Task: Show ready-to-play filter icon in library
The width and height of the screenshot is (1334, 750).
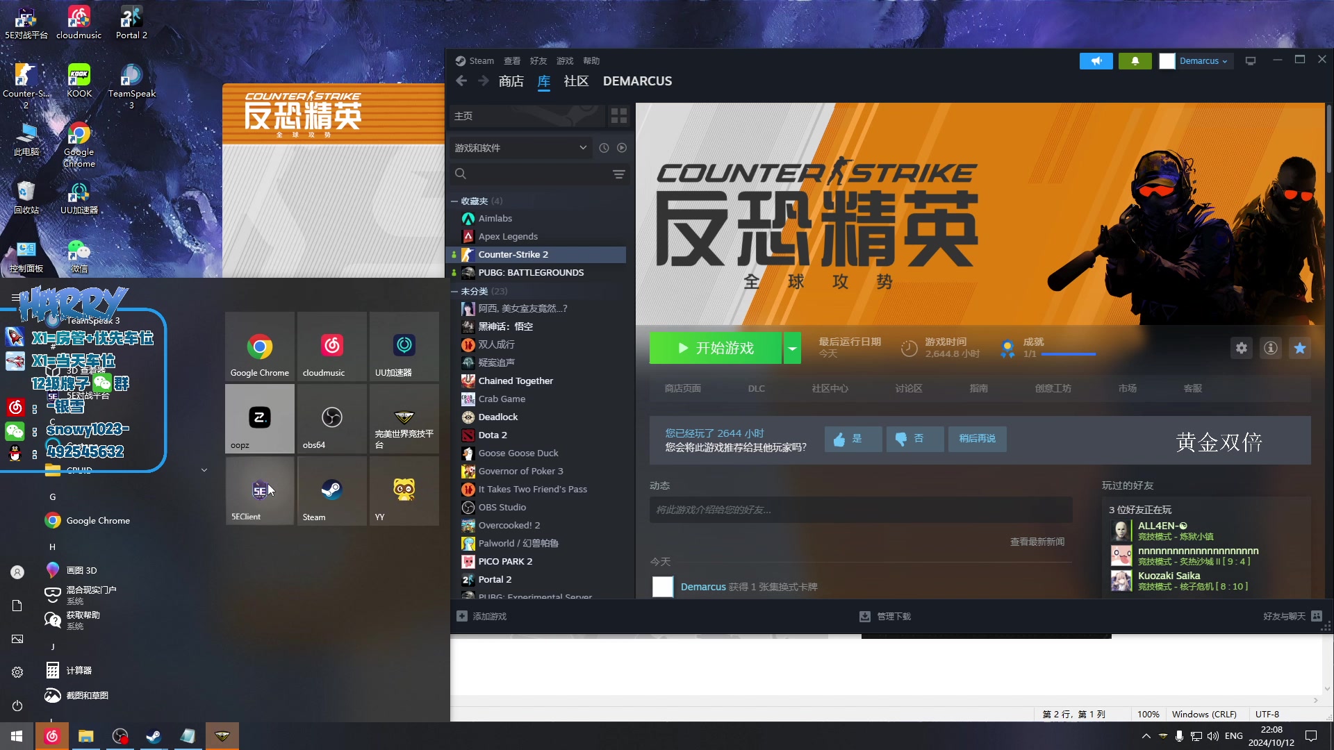Action: coord(622,148)
